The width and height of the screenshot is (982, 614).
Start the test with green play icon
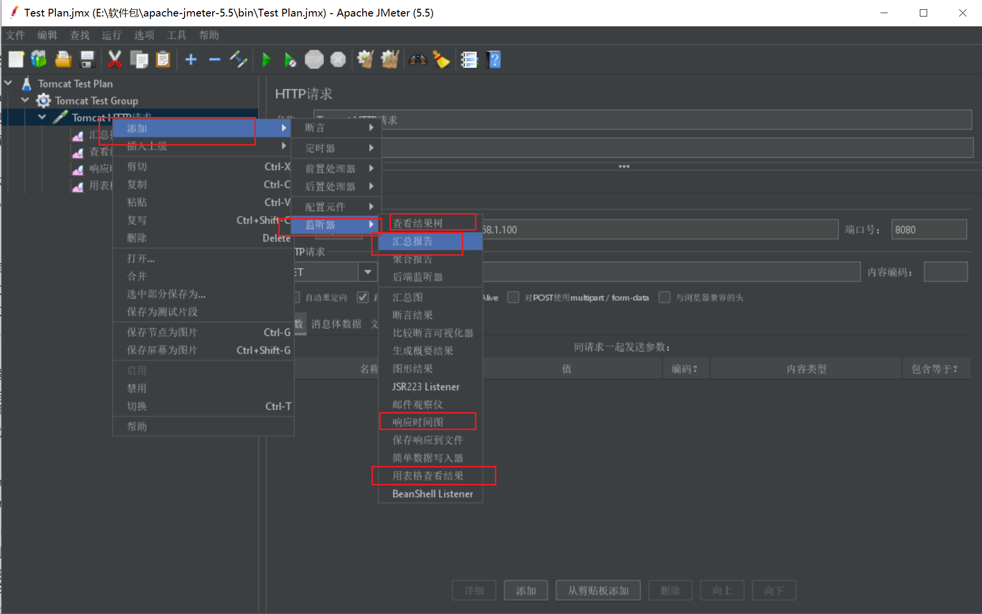(x=266, y=60)
